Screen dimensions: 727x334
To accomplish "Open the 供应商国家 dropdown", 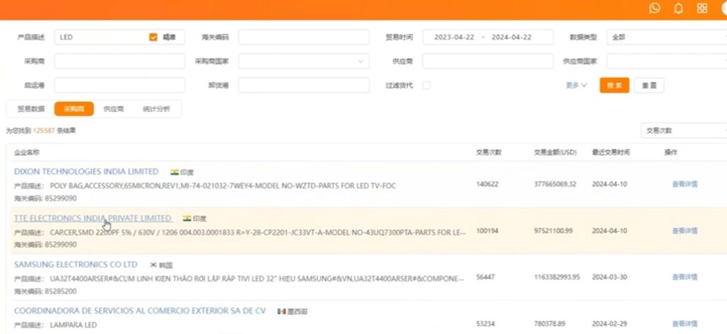I will click(667, 61).
